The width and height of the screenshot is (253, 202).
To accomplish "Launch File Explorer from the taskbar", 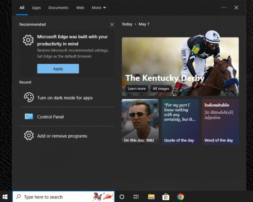I will click(x=151, y=197).
